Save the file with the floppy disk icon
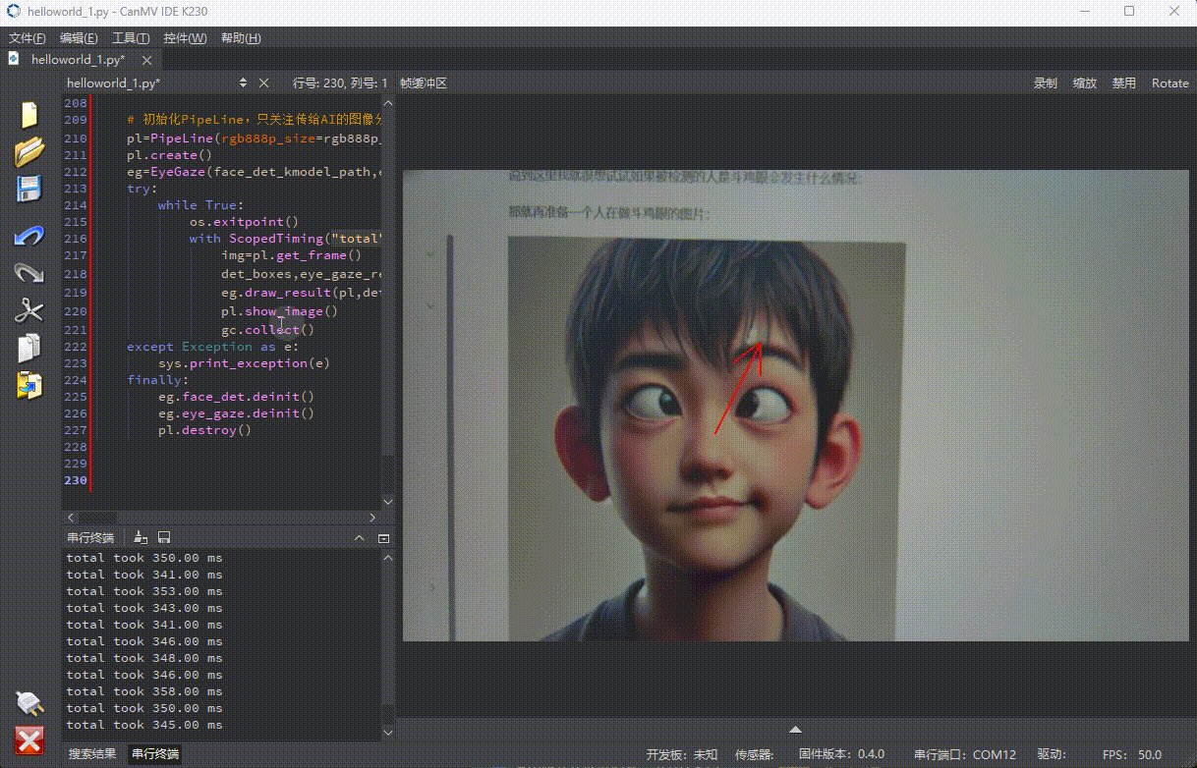 pyautogui.click(x=29, y=189)
